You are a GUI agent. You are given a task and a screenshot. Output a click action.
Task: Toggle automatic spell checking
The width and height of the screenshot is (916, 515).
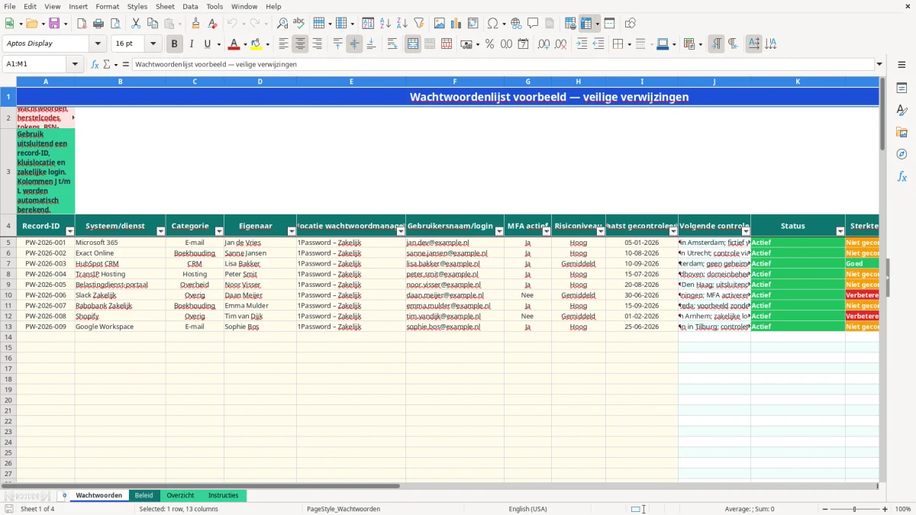click(x=299, y=24)
